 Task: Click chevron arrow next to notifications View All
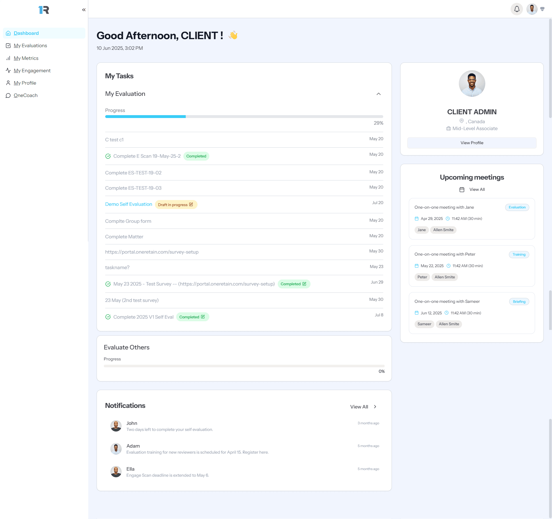(375, 407)
